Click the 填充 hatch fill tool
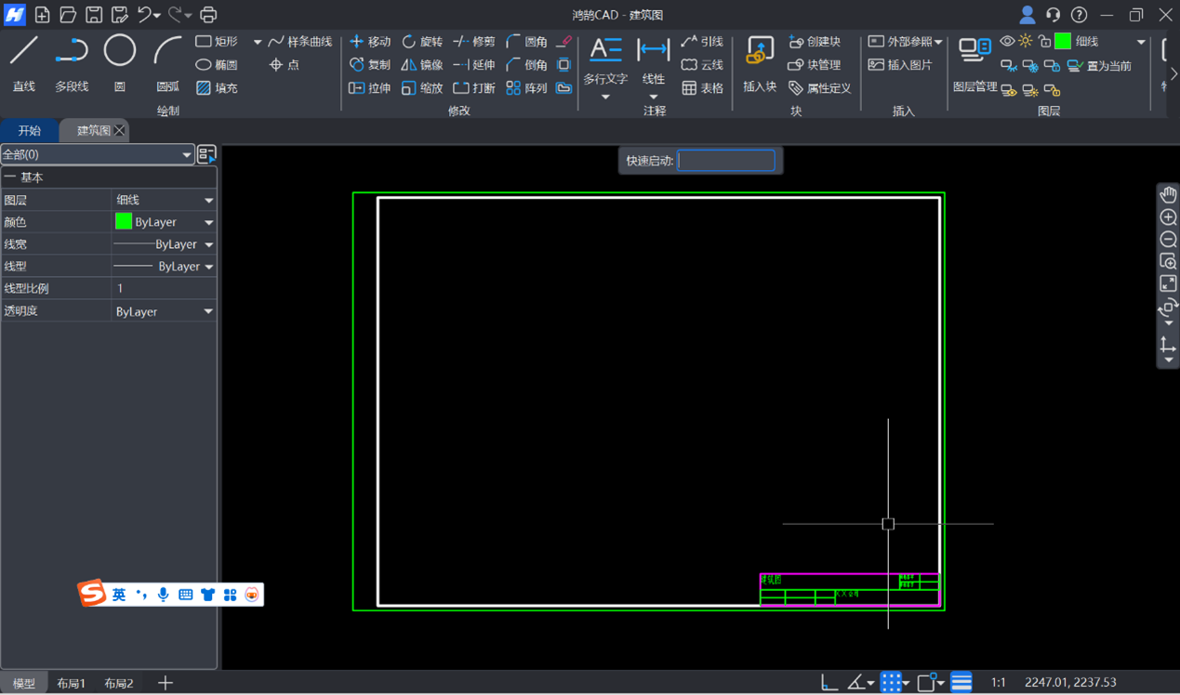Image resolution: width=1180 pixels, height=695 pixels. (216, 88)
